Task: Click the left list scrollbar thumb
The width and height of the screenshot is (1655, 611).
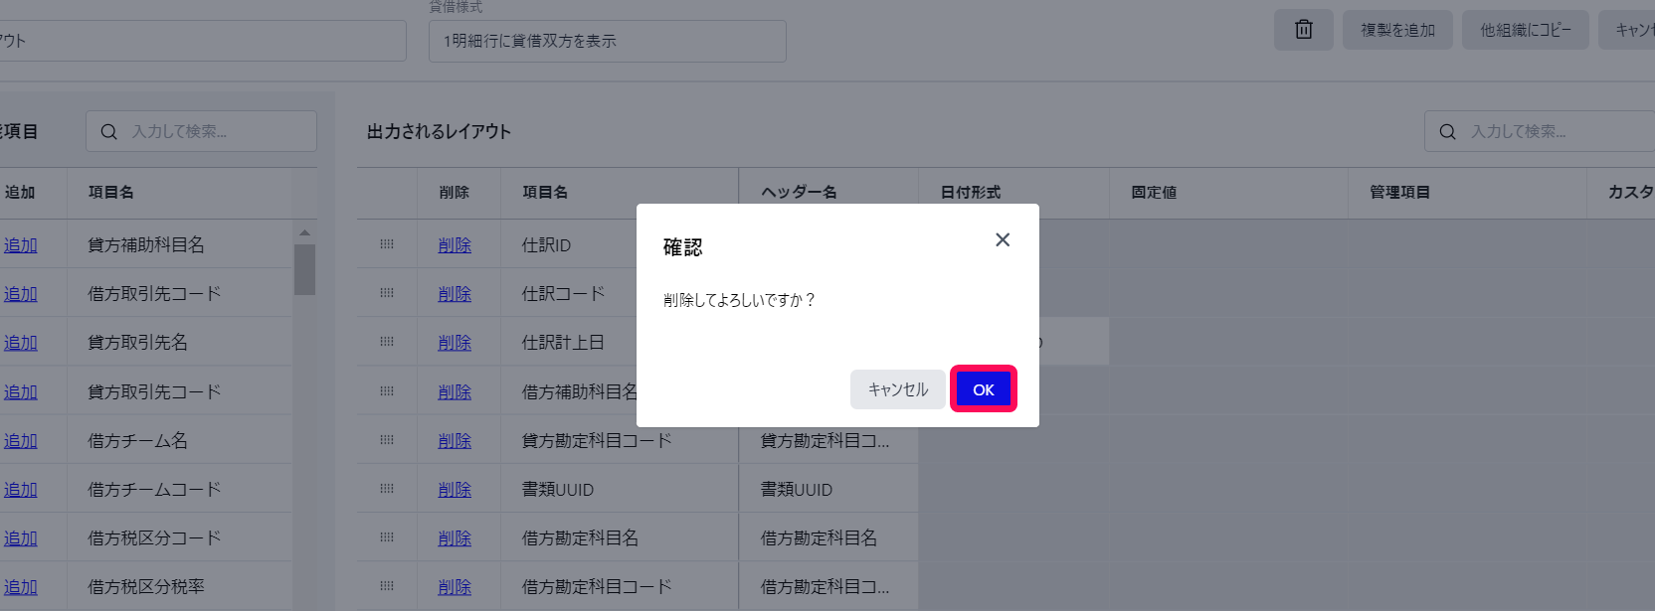Action: click(304, 269)
